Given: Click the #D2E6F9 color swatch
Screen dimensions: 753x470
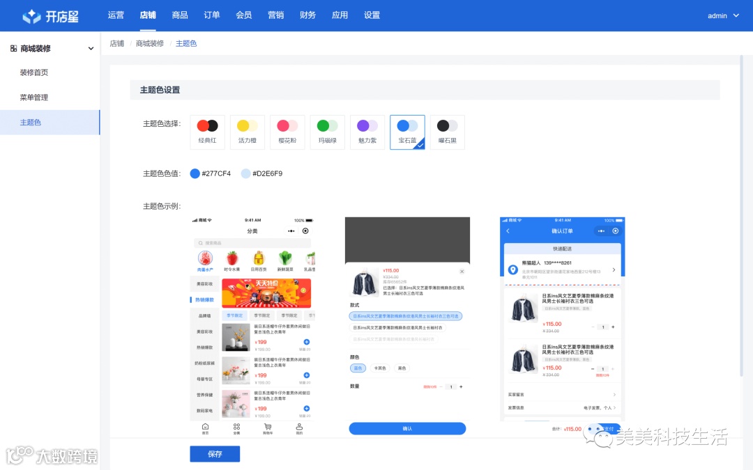Looking at the screenshot, I should click(x=246, y=173).
